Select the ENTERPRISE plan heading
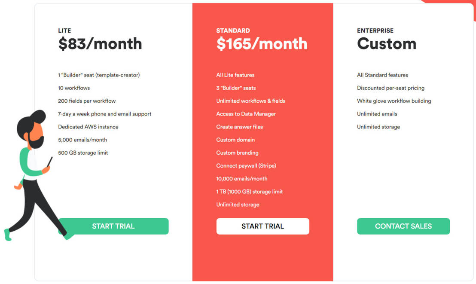Image resolution: width=476 pixels, height=284 pixels. (x=375, y=31)
